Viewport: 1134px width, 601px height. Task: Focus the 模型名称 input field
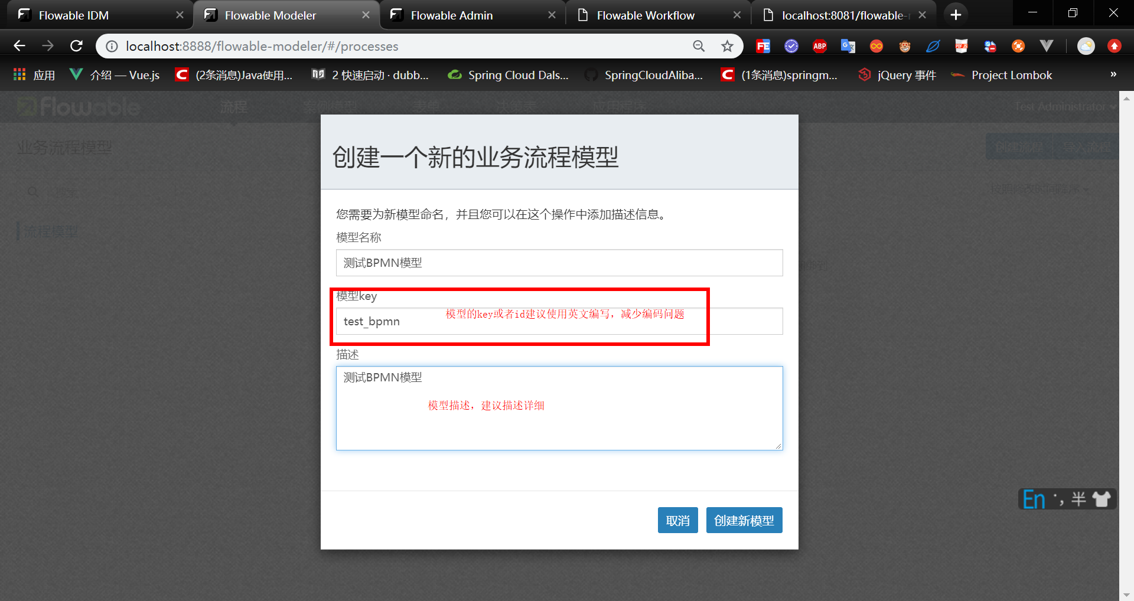(559, 263)
